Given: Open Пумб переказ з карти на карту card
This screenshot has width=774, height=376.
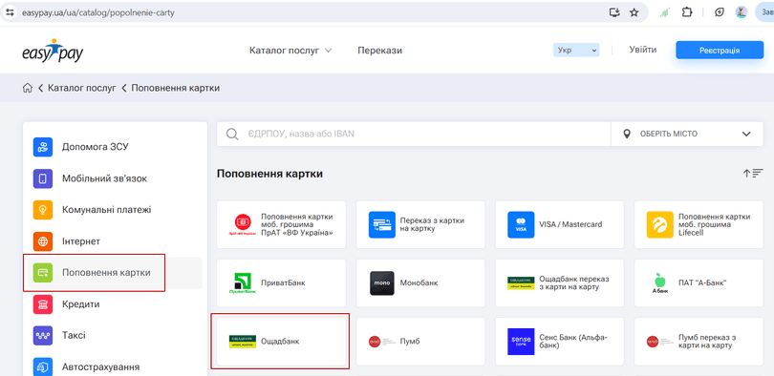Looking at the screenshot, I should click(x=699, y=342).
